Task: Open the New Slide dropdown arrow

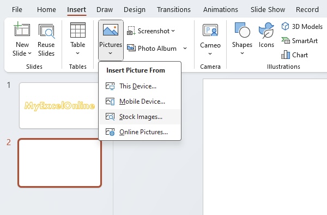Action: click(x=29, y=53)
